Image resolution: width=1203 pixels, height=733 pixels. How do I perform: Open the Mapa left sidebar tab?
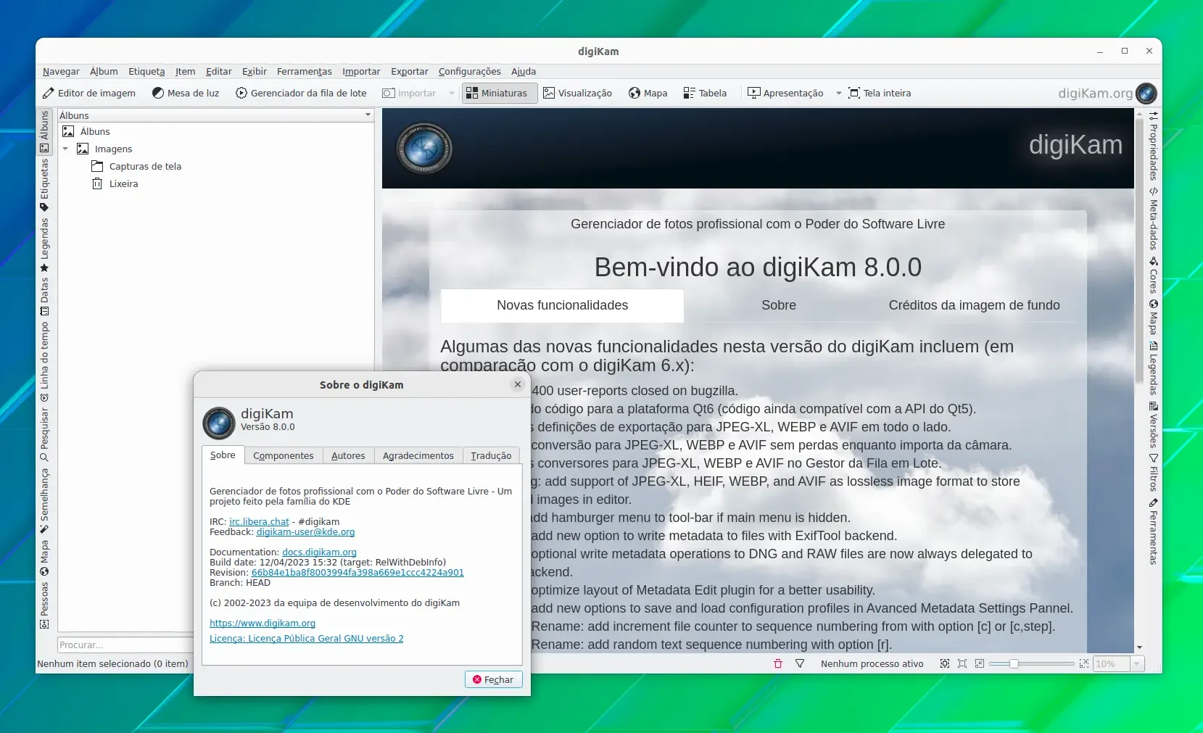click(x=44, y=558)
